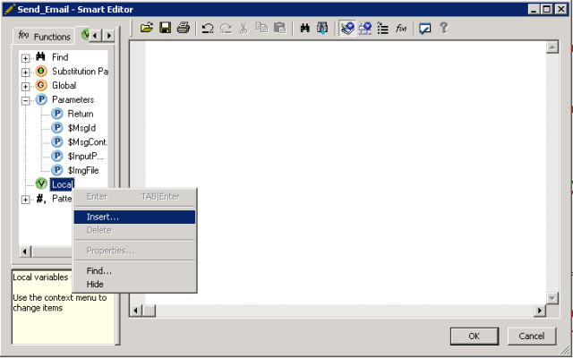The width and height of the screenshot is (573, 358).
Task: Select Hide in the context menu
Action: (95, 284)
